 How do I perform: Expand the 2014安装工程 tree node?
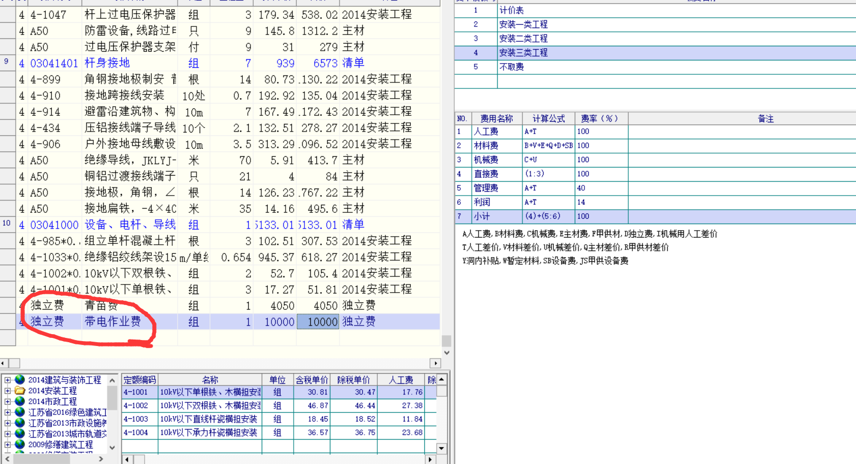pos(8,391)
